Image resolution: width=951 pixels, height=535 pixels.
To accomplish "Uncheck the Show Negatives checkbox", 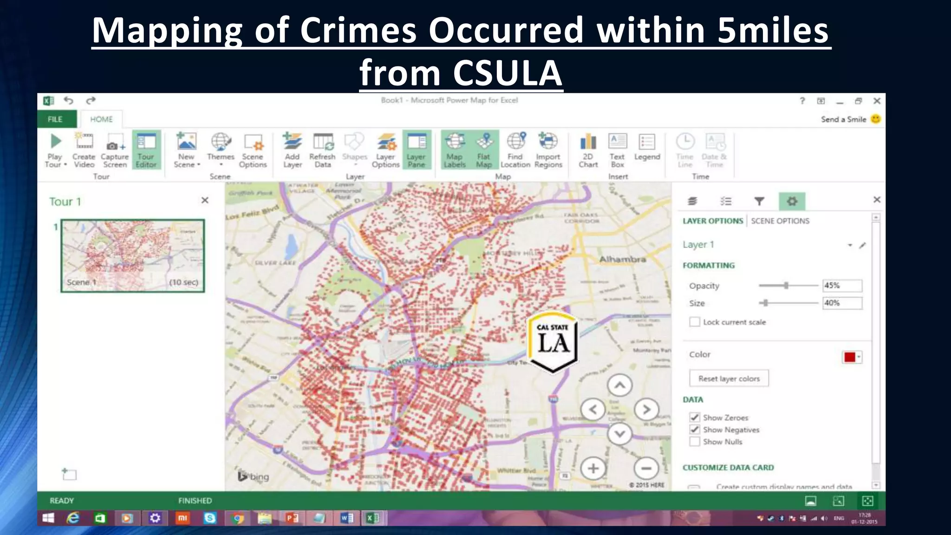I will pos(695,430).
